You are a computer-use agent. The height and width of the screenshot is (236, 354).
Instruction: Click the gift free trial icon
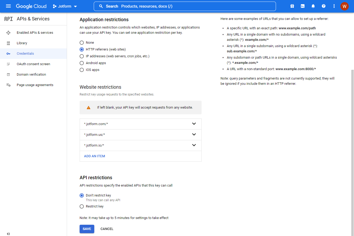[x=292, y=6]
